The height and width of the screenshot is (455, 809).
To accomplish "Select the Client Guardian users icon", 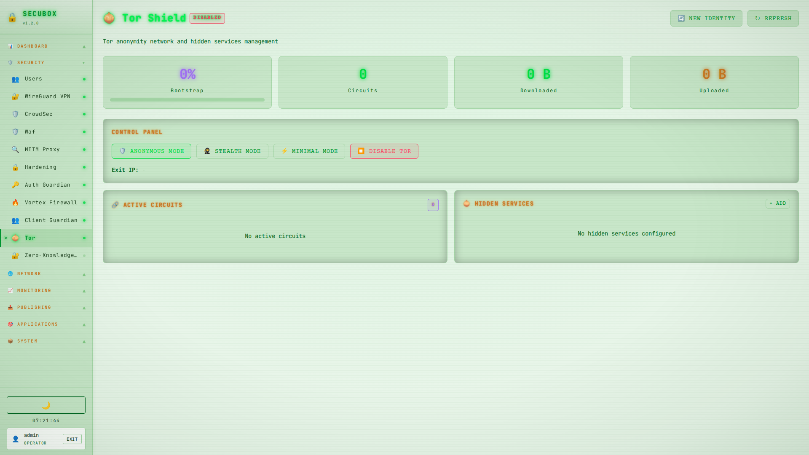I will pyautogui.click(x=15, y=220).
